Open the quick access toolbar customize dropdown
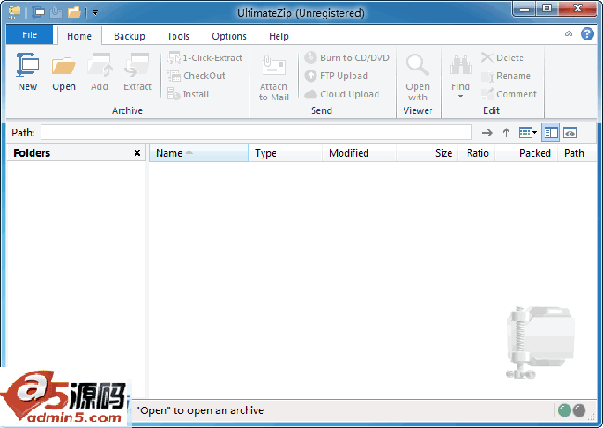603x428 pixels. click(95, 13)
